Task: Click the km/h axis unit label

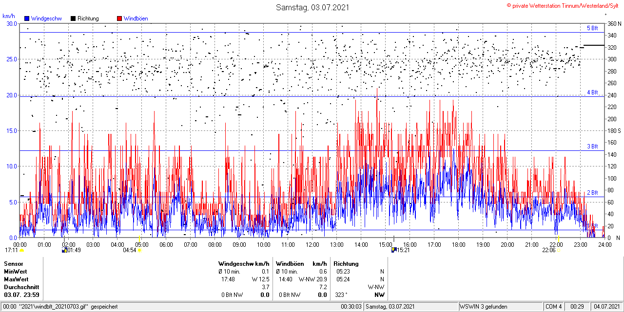Action: coord(8,16)
